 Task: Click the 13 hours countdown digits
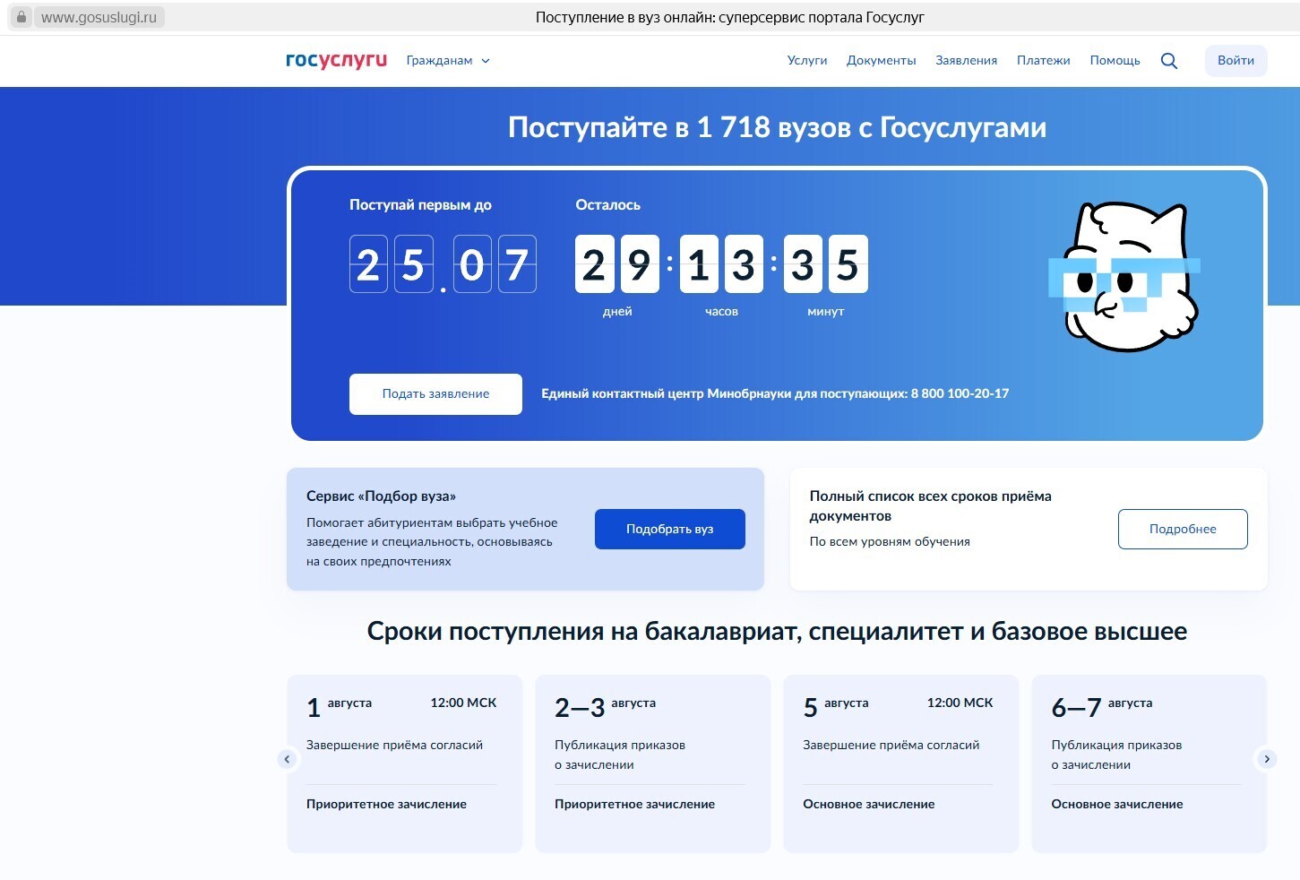tap(721, 264)
